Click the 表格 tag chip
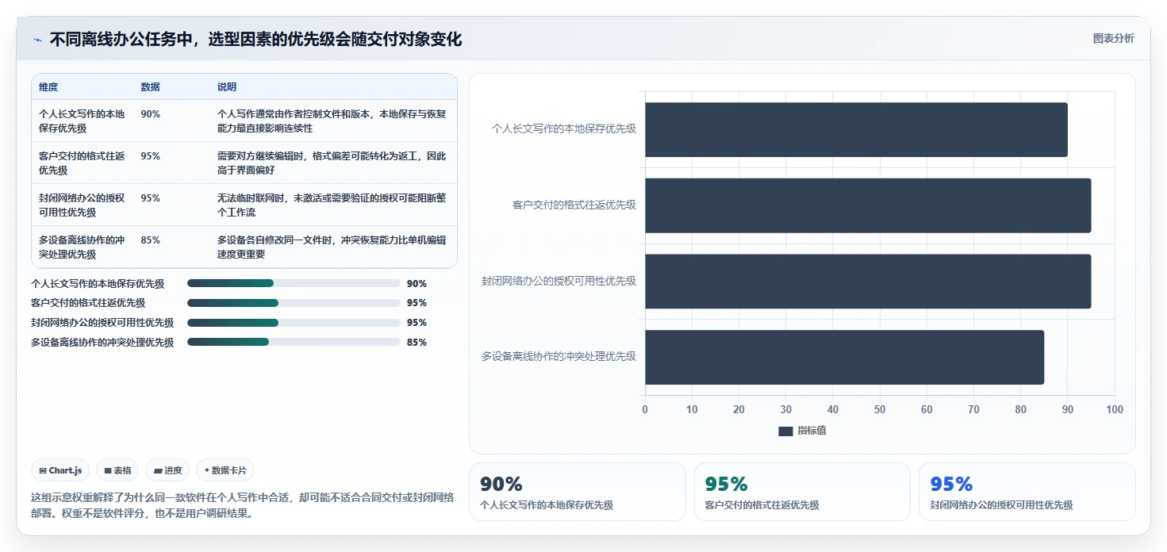1167x552 pixels. tap(117, 470)
